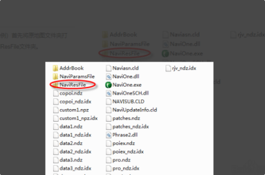
Task: Click the NAVISUB.CLD file icon
Action: [x=109, y=102]
